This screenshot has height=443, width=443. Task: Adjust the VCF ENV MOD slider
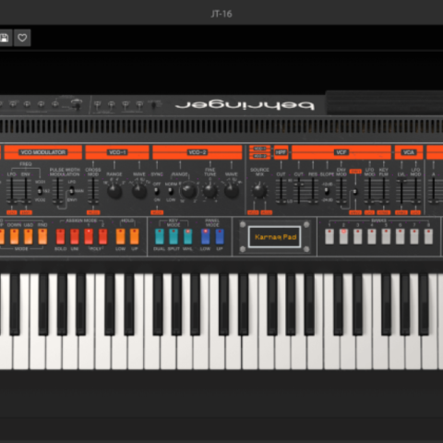point(341,191)
